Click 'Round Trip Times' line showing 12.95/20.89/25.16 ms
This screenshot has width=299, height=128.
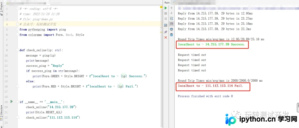click(x=221, y=39)
